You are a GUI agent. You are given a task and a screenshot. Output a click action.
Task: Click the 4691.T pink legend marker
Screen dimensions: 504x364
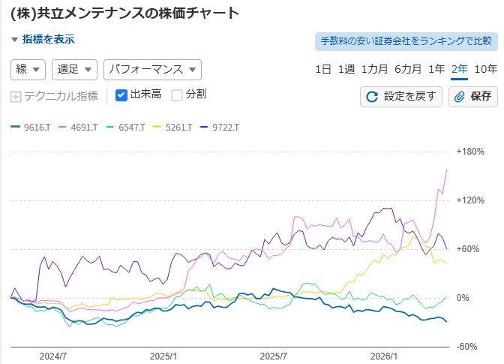[x=62, y=128]
